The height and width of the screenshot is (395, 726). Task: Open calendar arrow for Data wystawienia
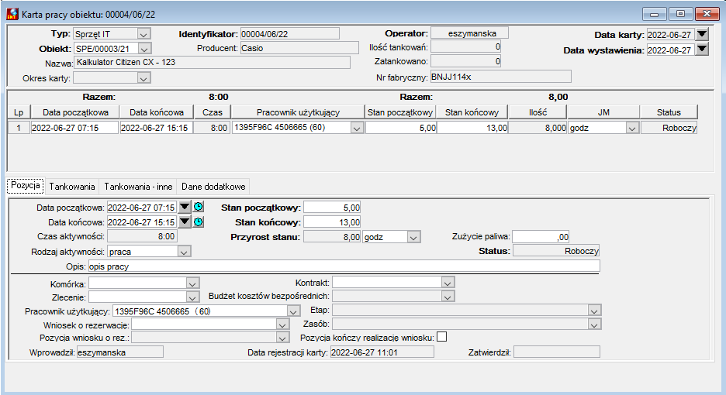pyautogui.click(x=702, y=49)
